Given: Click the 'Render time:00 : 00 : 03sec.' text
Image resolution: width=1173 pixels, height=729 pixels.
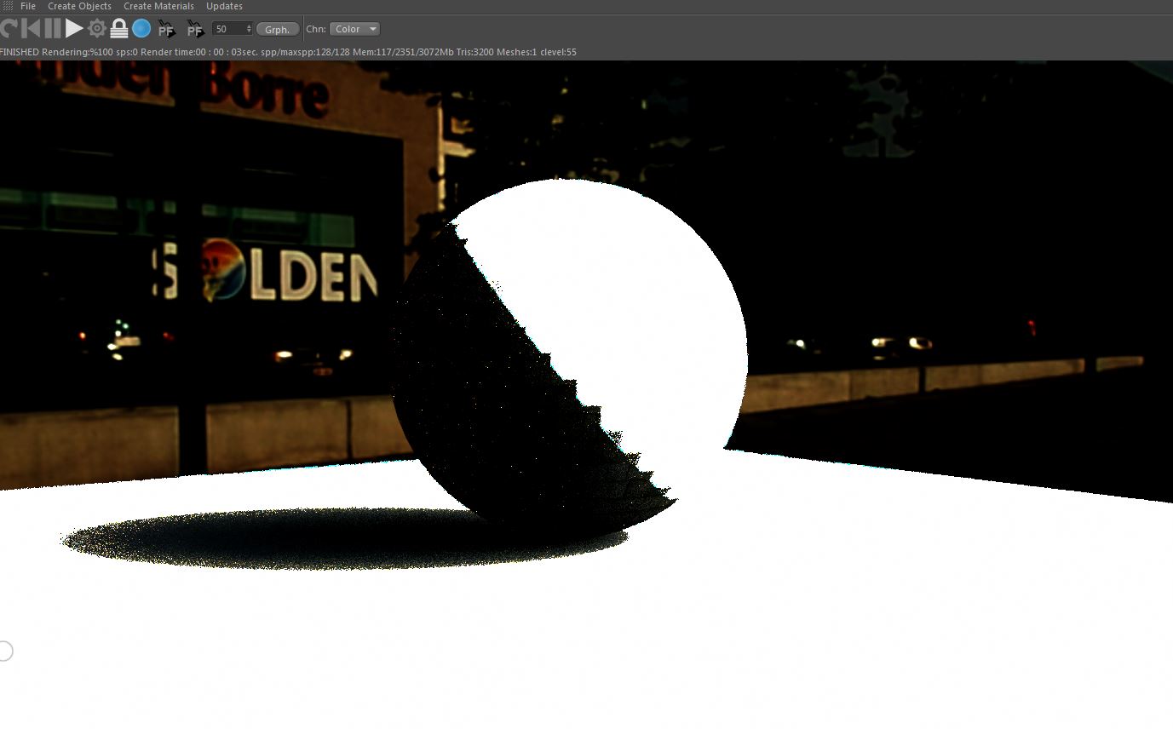Looking at the screenshot, I should (199, 52).
